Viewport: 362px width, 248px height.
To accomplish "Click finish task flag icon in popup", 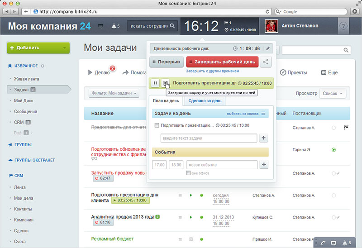I will pos(165,83).
